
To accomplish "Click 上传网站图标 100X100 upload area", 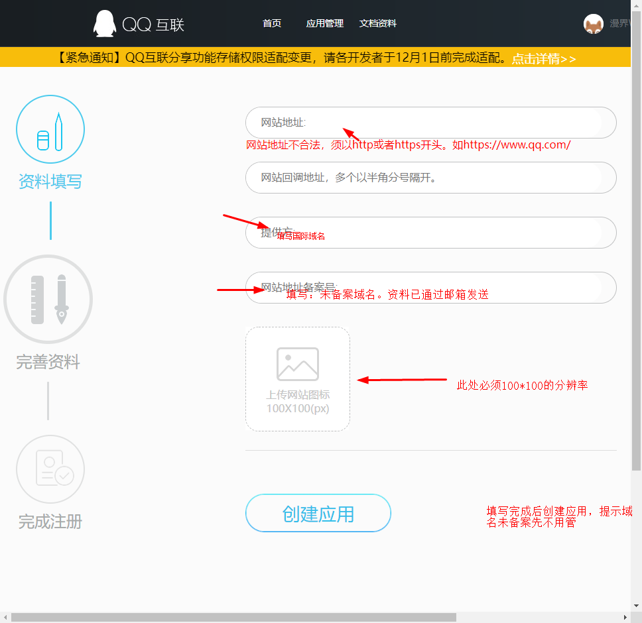I will click(x=298, y=379).
